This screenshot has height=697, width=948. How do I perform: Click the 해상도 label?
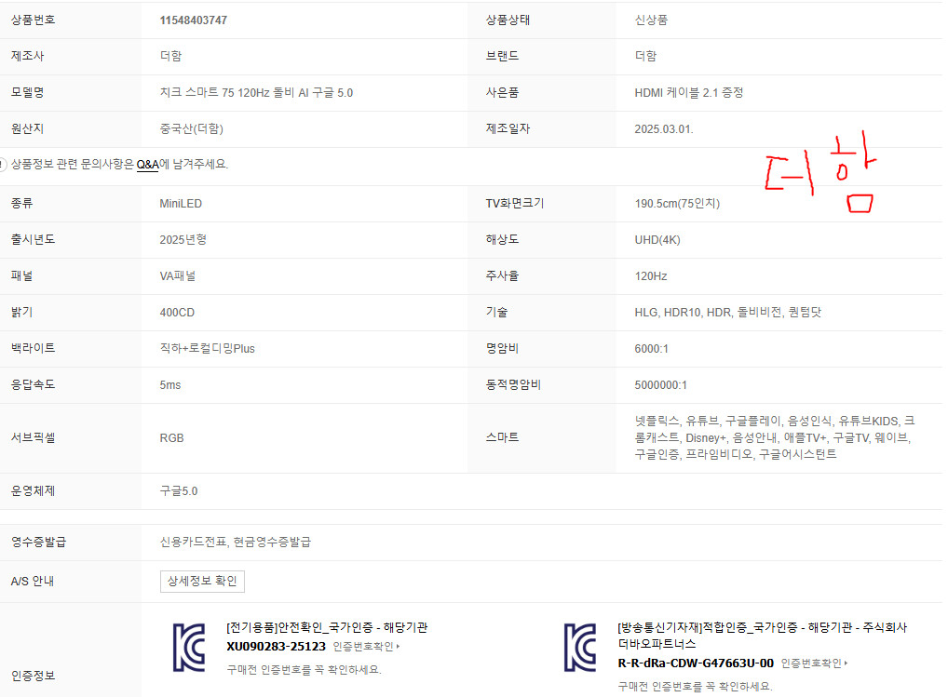(503, 240)
